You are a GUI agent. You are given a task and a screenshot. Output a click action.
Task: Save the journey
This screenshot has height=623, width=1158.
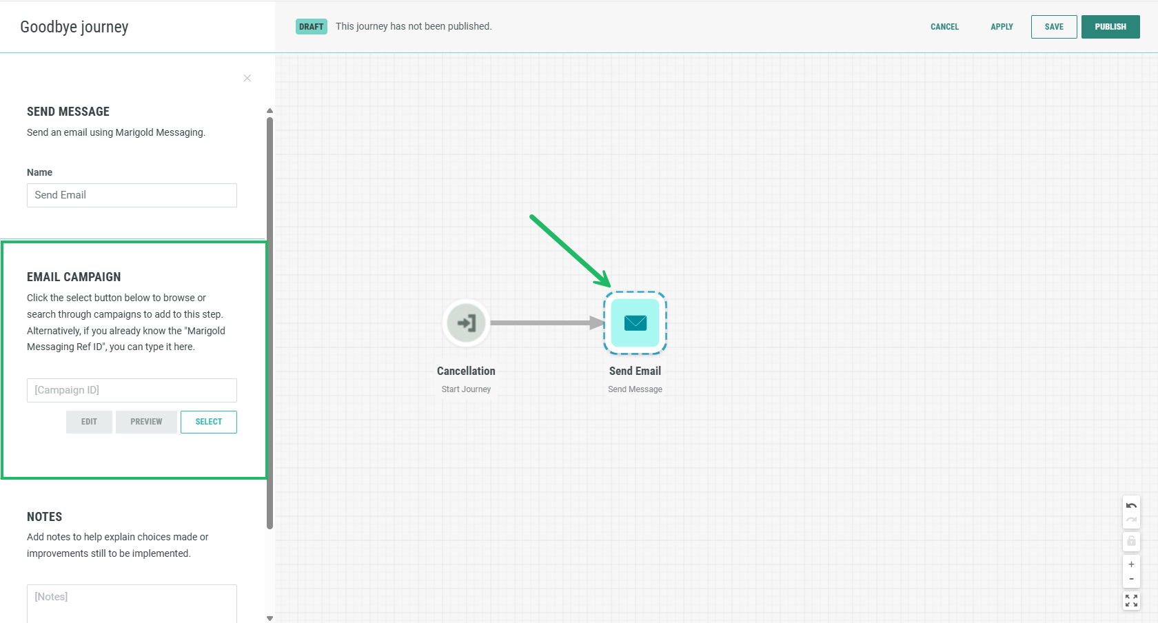(1053, 27)
